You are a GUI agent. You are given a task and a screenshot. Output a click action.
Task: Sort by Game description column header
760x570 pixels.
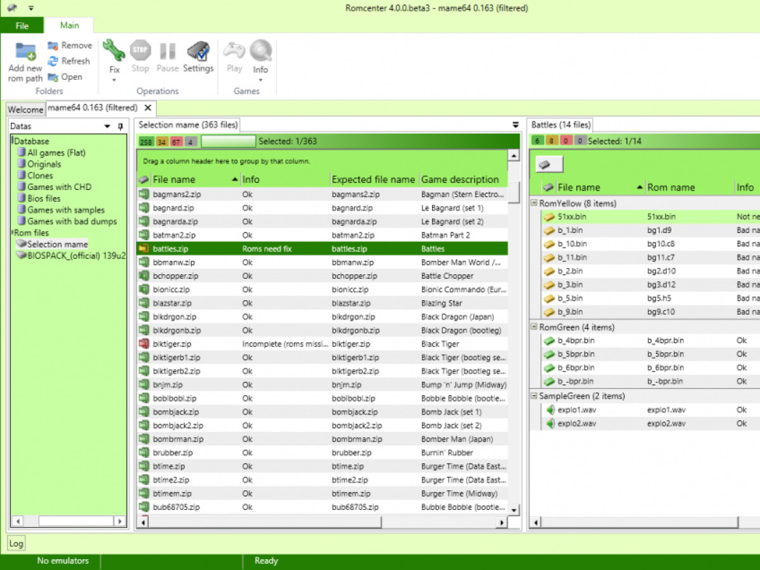click(460, 179)
